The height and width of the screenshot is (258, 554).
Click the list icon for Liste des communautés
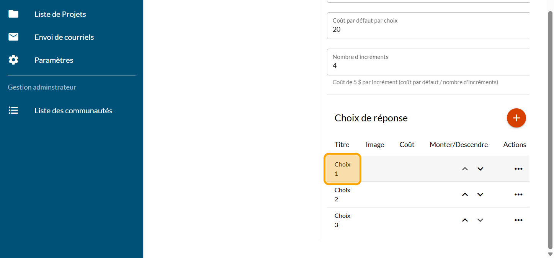[x=13, y=111]
